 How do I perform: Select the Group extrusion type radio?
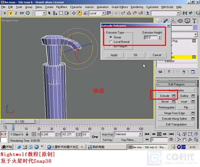coord(111,37)
